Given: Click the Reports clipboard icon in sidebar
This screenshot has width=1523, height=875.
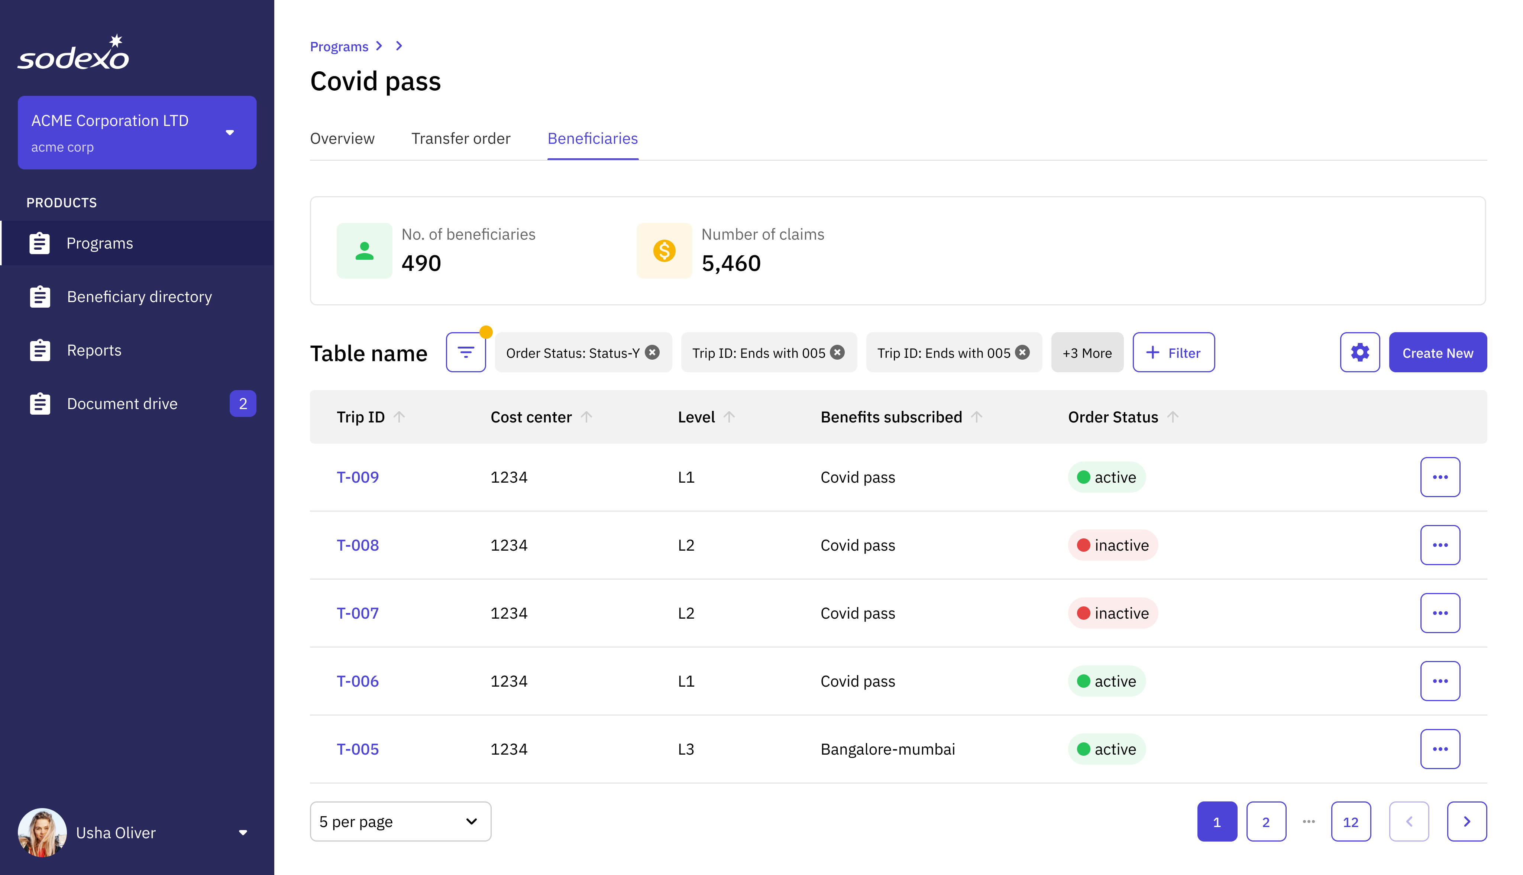Looking at the screenshot, I should (x=40, y=350).
